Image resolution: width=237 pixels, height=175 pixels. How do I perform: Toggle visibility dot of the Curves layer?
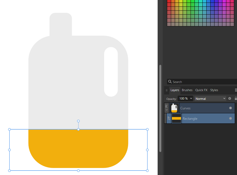pyautogui.click(x=230, y=108)
